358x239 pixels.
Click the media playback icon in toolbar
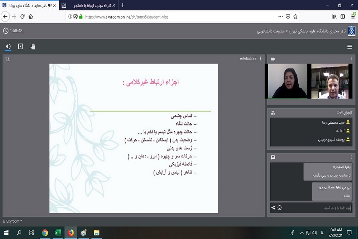[x=20, y=47]
